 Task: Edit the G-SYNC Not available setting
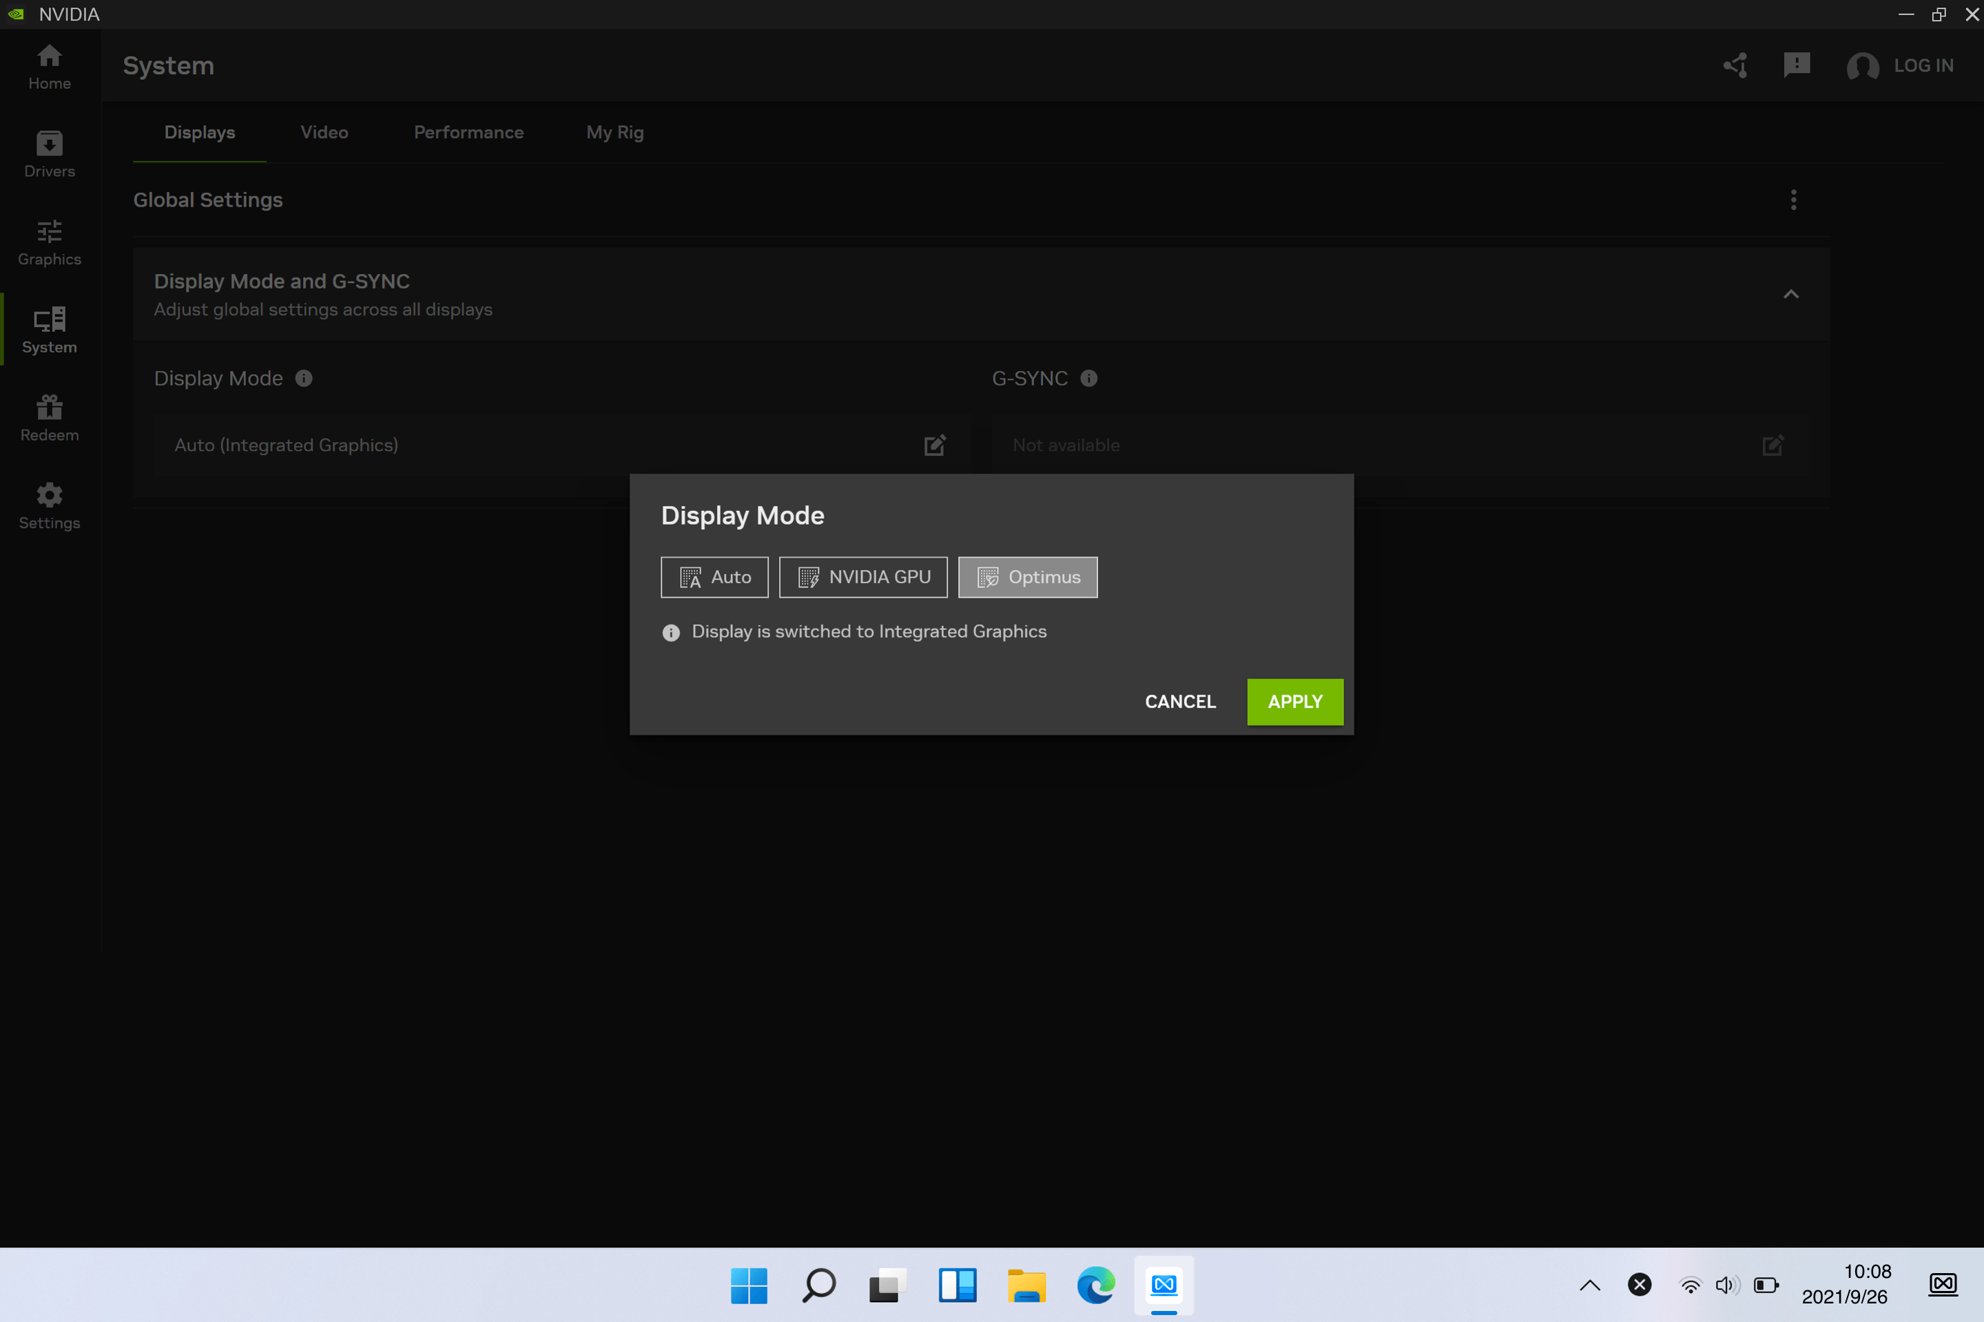[1773, 445]
